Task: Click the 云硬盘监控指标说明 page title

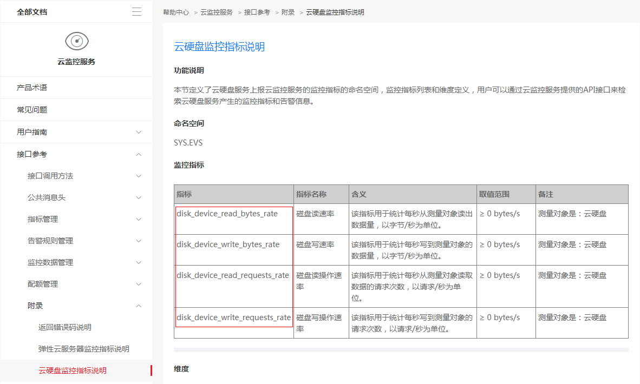Action: 219,47
